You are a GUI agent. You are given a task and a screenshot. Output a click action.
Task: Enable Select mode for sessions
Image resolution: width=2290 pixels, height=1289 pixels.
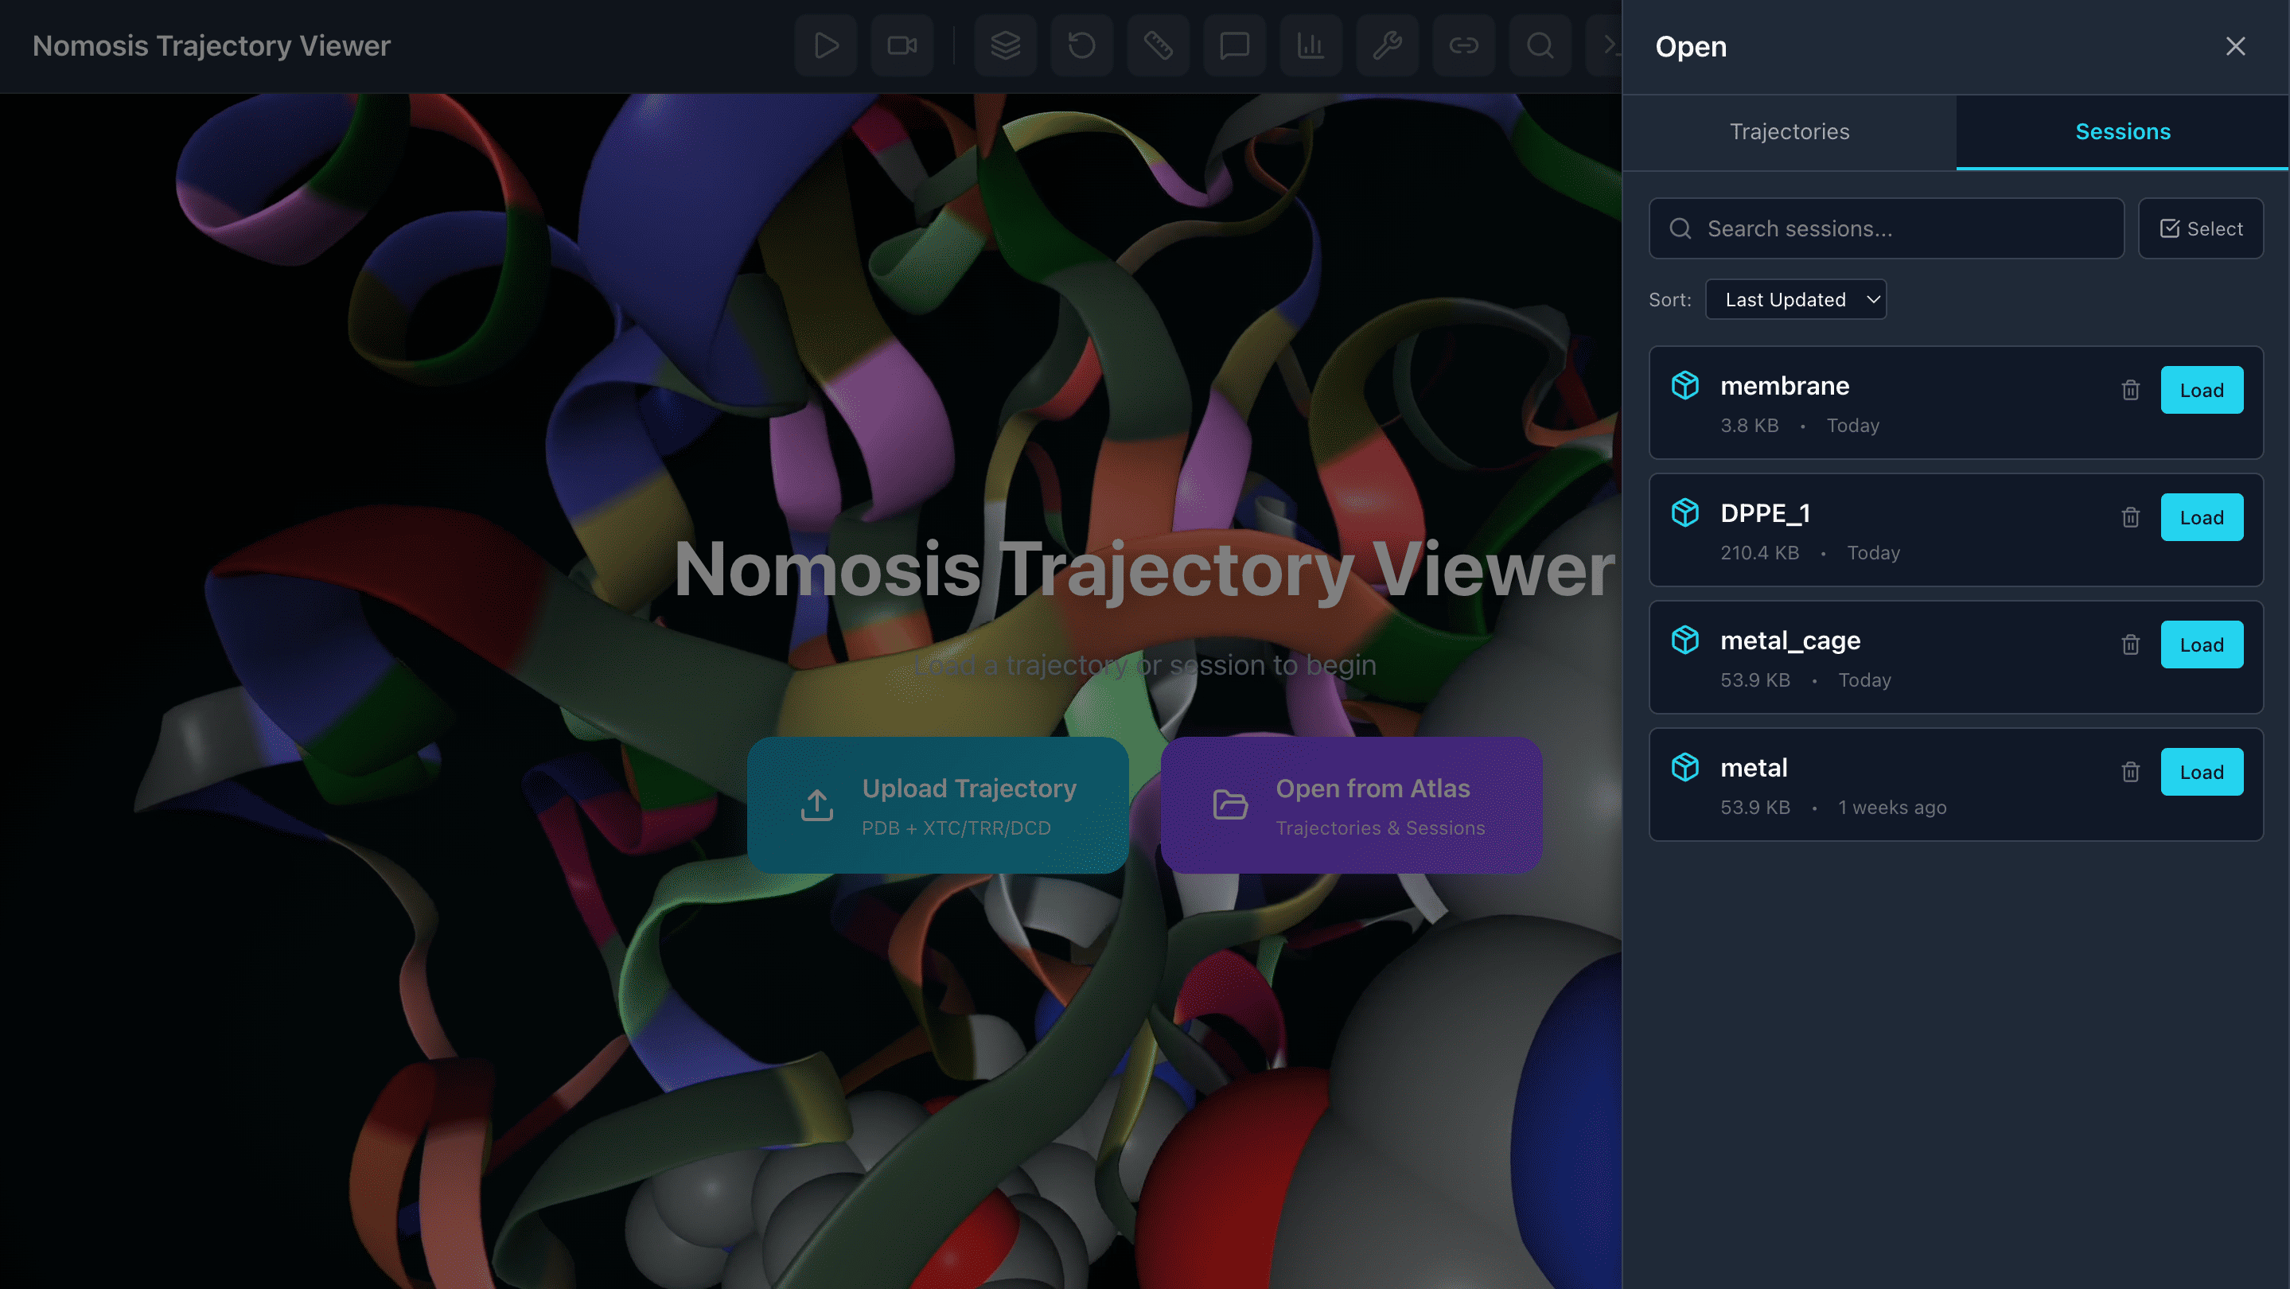click(x=2201, y=228)
